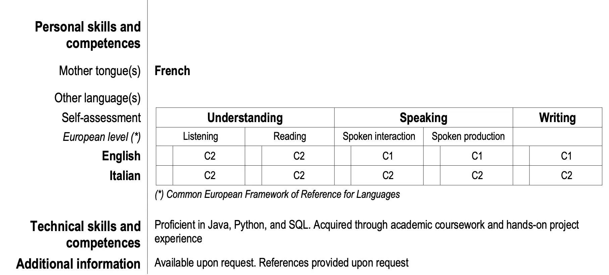The height and width of the screenshot is (275, 609).
Task: Click the Self-assessment label
Action: pyautogui.click(x=101, y=118)
